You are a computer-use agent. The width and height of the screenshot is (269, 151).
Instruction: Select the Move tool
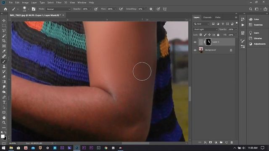coord(4,21)
